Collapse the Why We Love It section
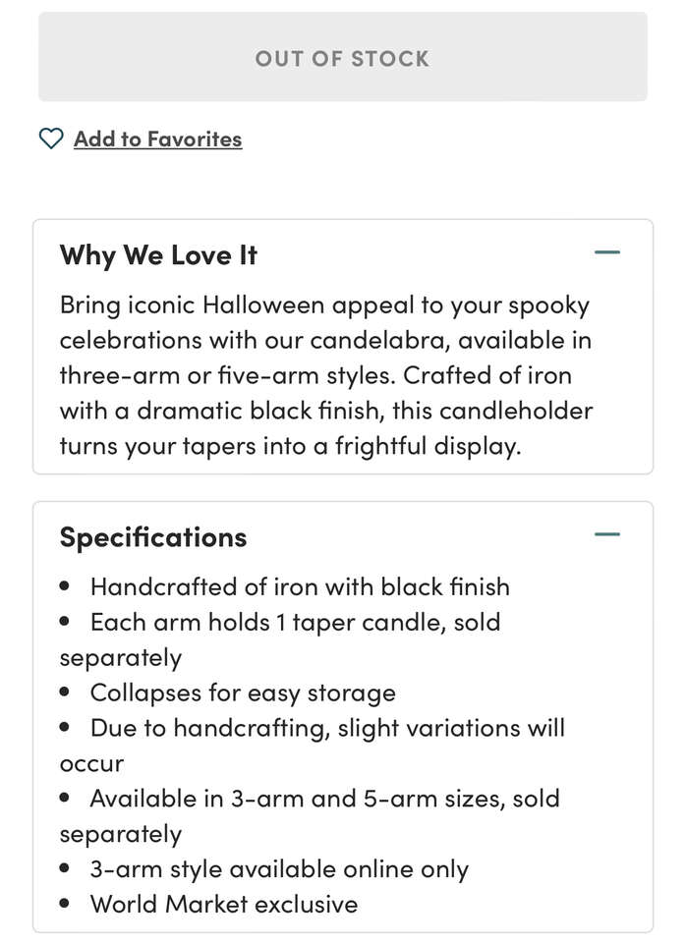The width and height of the screenshot is (686, 943). [607, 252]
